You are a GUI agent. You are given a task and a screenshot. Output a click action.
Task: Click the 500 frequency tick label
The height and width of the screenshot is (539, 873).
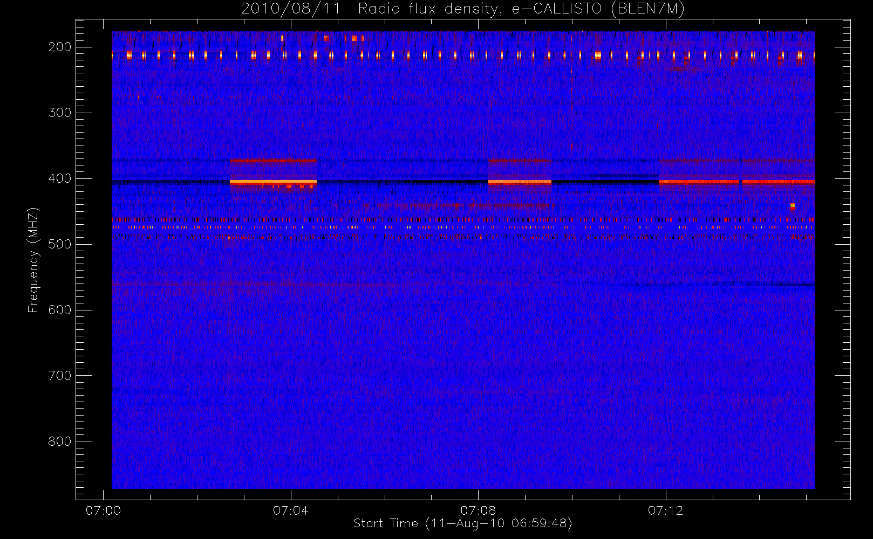click(x=60, y=244)
